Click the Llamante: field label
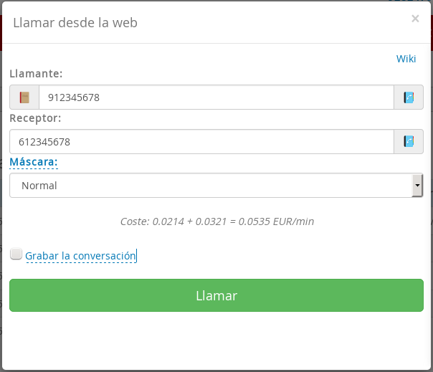This screenshot has width=433, height=372. pos(36,73)
